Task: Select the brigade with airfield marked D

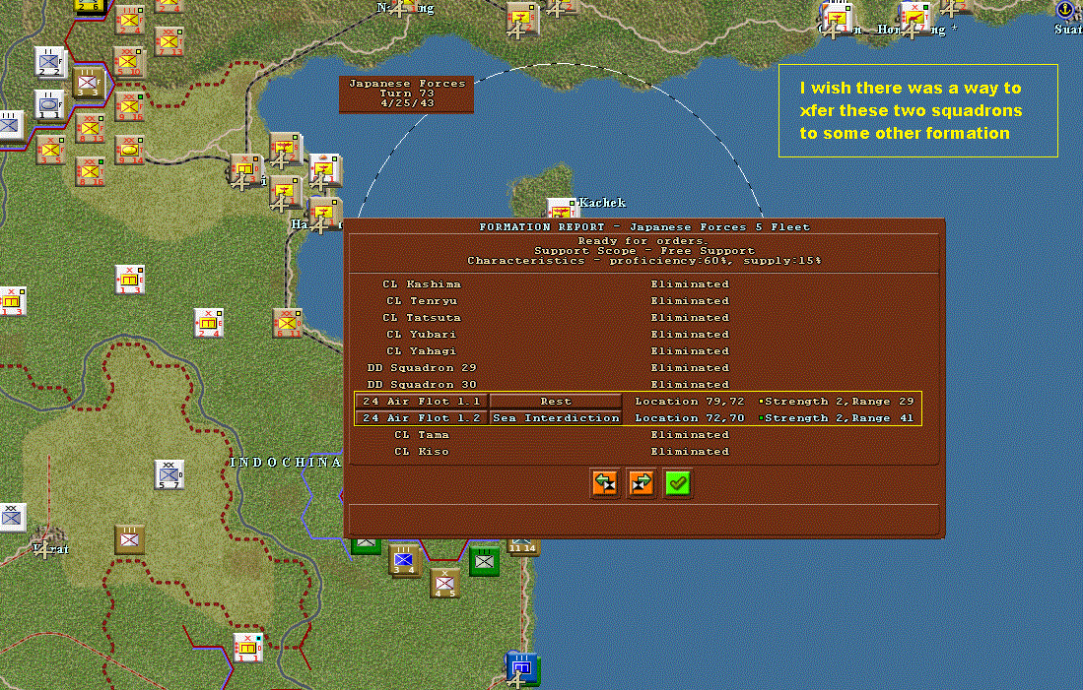Action: click(244, 169)
